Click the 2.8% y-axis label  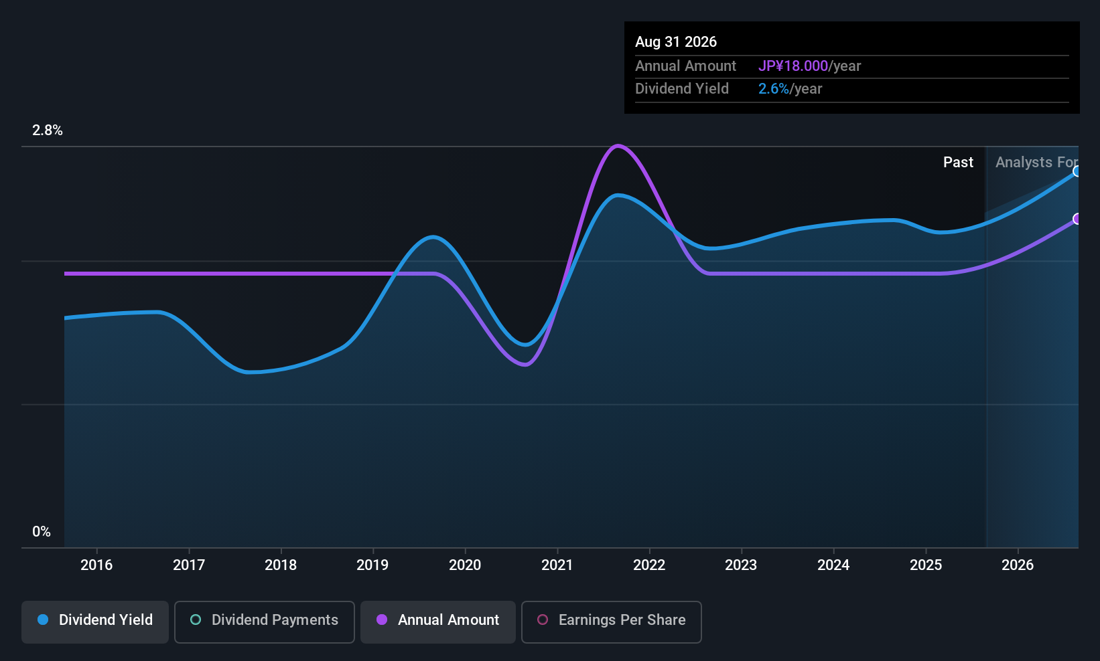pyautogui.click(x=48, y=130)
